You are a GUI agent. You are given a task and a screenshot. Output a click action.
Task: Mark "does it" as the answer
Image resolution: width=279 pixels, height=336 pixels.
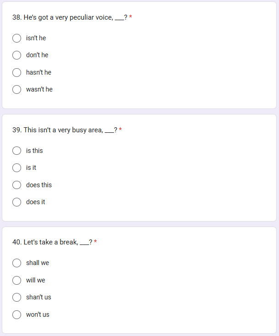pos(17,202)
